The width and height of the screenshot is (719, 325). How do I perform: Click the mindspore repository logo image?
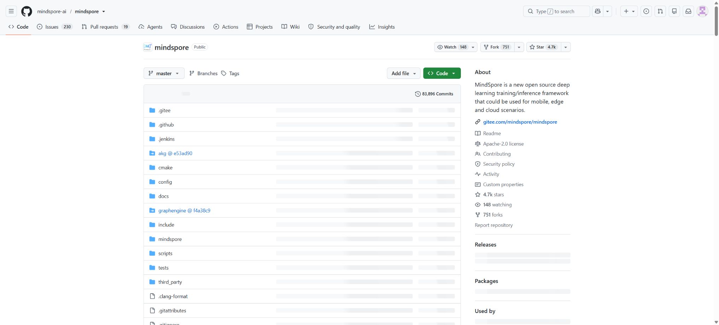click(x=147, y=47)
